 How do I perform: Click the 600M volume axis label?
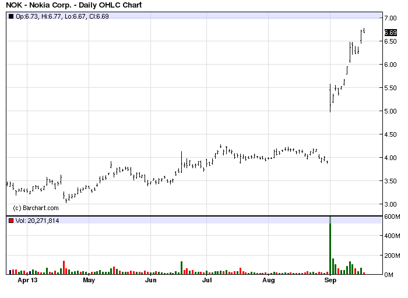pyautogui.click(x=392, y=217)
